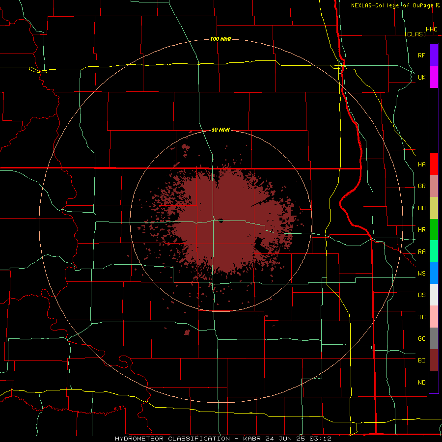The width and height of the screenshot is (442, 442).
Task: Click the green HR legend color swatch
Action: 434,230
